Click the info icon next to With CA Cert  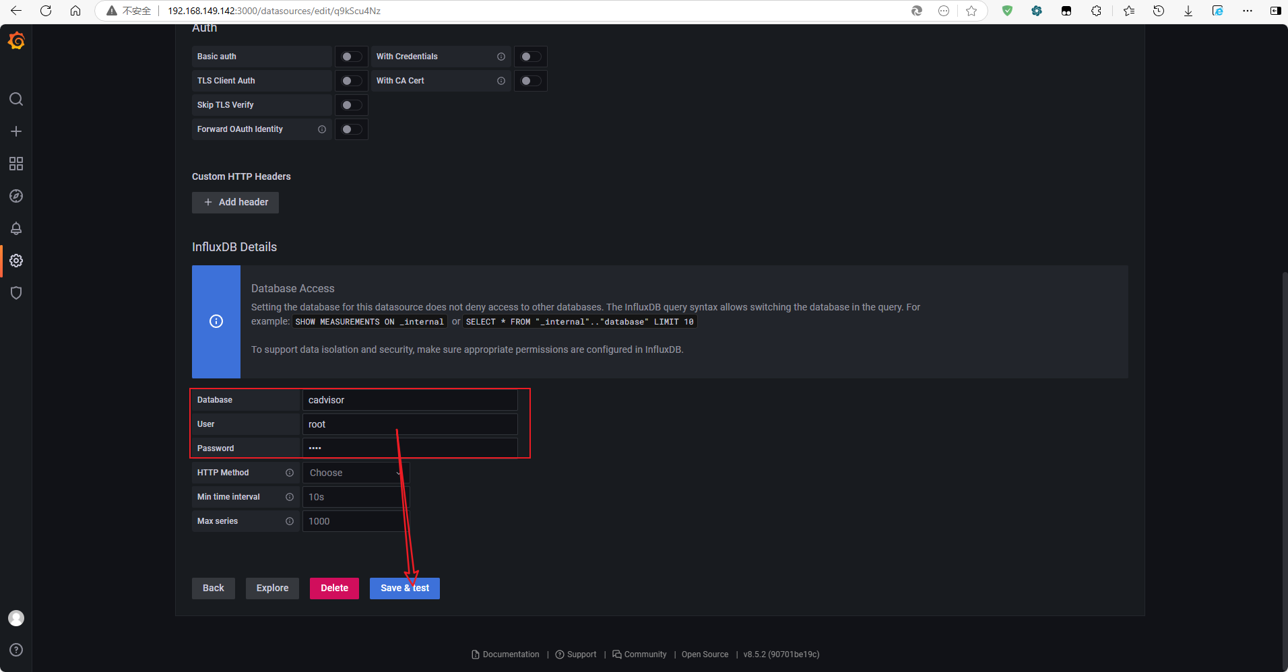click(x=501, y=81)
